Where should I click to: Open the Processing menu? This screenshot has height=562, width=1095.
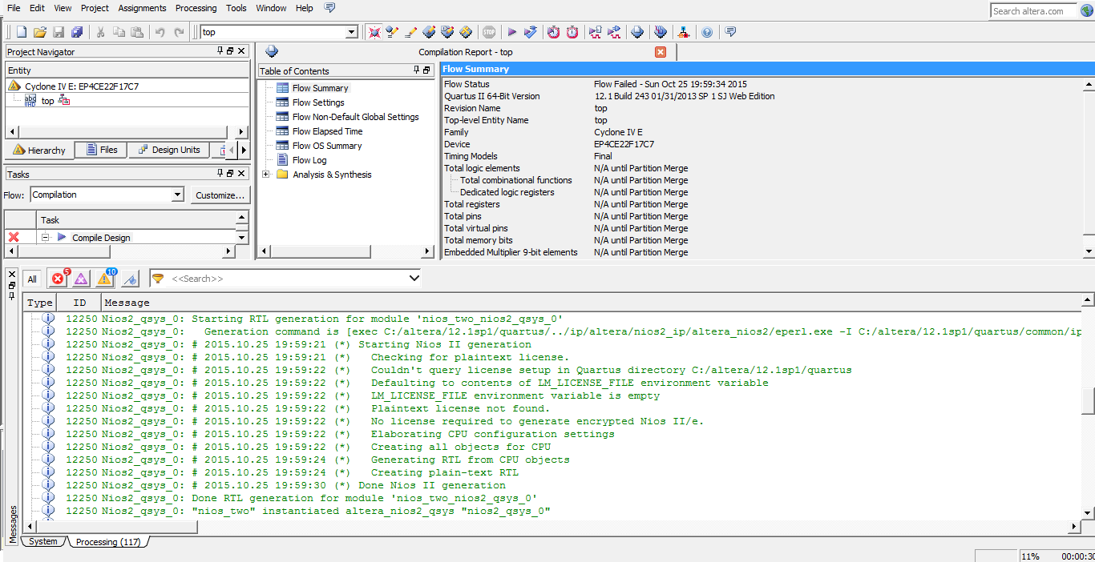click(x=196, y=8)
